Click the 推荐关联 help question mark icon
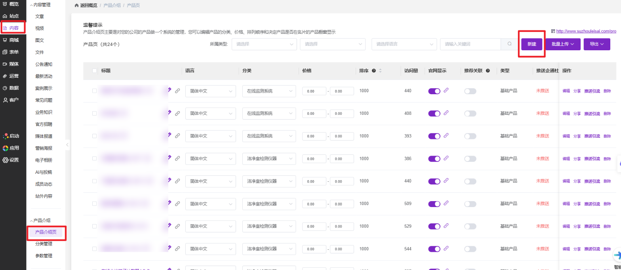Screen dimensions: 621x270 pos(488,71)
